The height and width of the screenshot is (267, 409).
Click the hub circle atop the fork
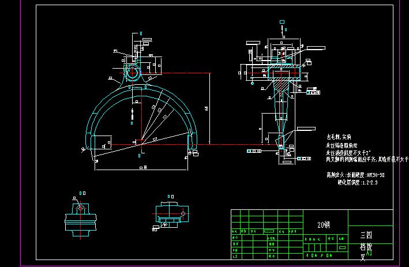click(x=133, y=73)
